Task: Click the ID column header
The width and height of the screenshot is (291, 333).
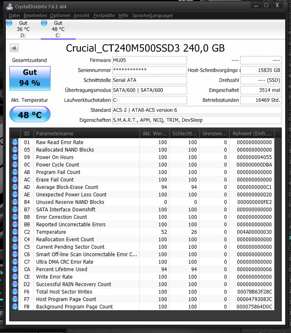Action: [27, 134]
